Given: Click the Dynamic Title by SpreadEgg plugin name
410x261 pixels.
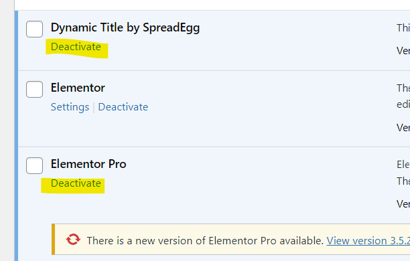Looking at the screenshot, I should point(125,28).
